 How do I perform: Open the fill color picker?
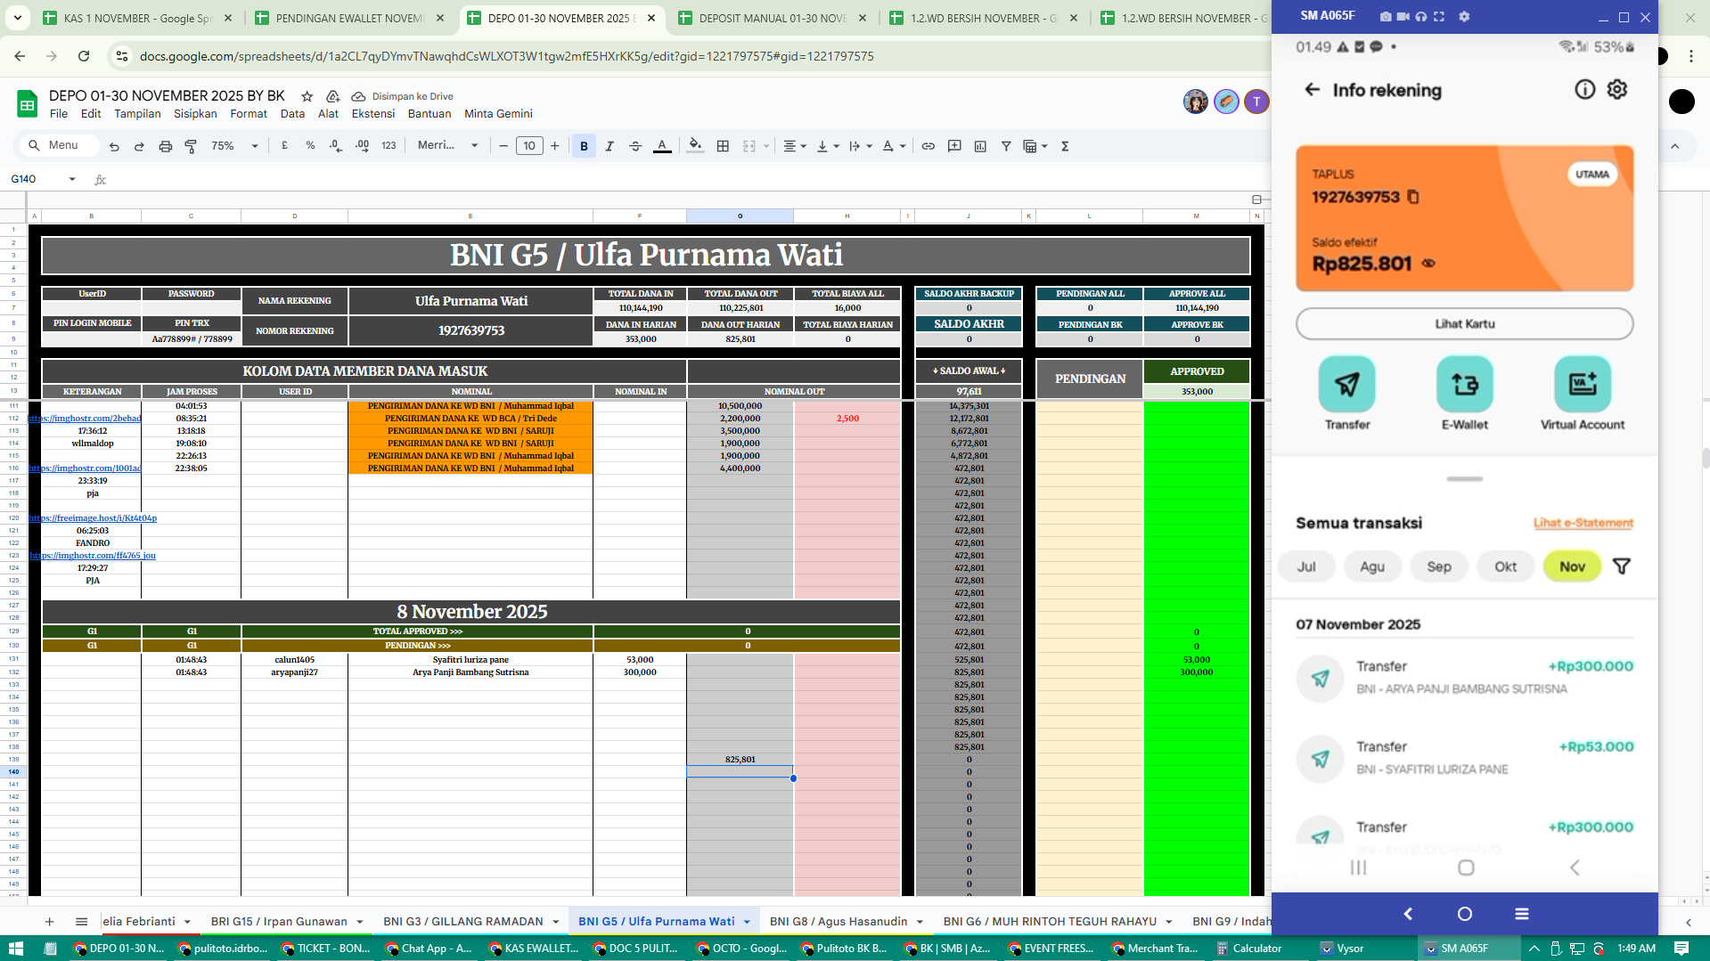click(695, 146)
